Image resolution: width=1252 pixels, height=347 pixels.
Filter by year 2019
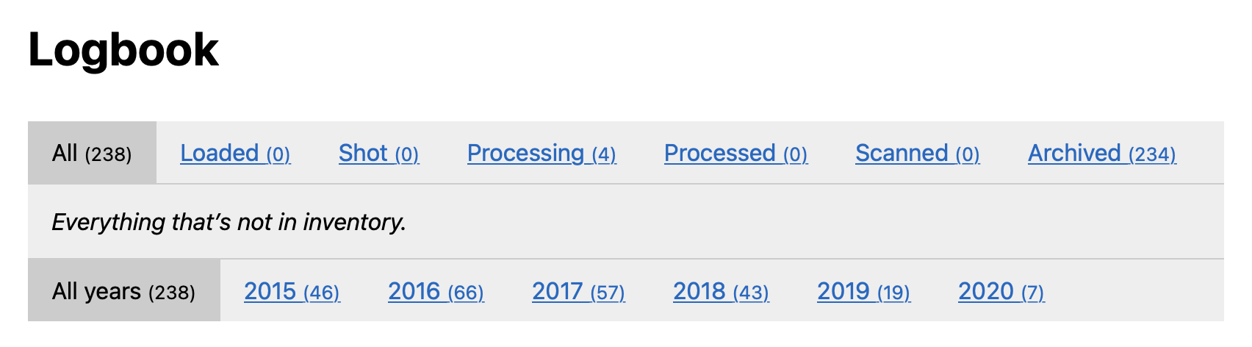863,291
